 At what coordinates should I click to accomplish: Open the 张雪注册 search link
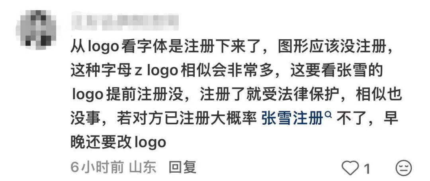click(x=292, y=119)
